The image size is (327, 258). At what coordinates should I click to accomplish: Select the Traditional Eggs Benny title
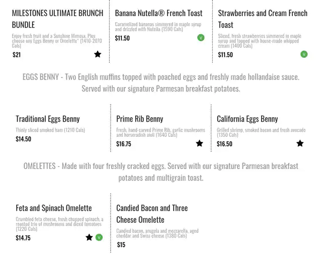tap(48, 119)
